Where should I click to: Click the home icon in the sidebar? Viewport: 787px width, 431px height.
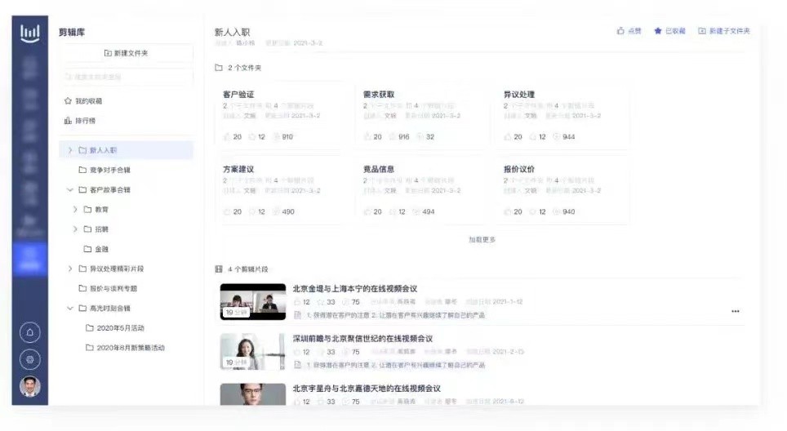[29, 332]
